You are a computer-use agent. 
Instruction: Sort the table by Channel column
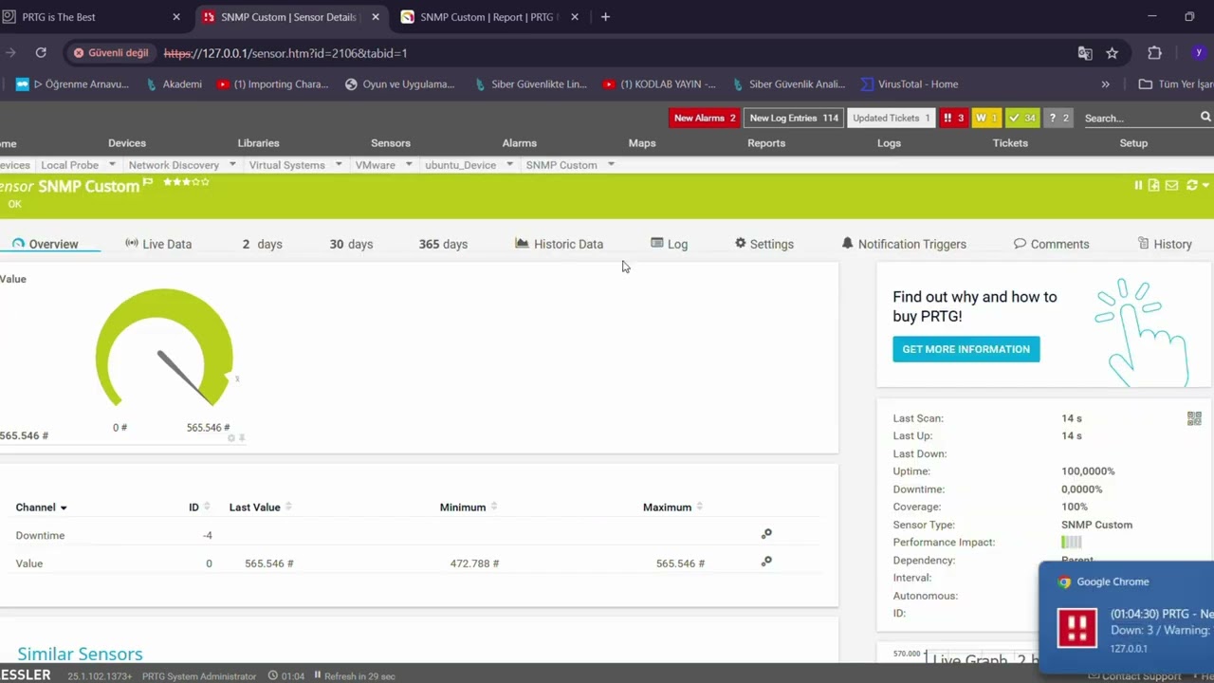tap(42, 507)
